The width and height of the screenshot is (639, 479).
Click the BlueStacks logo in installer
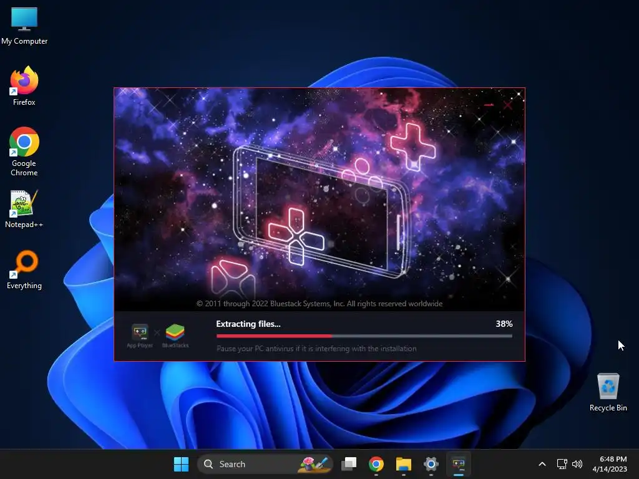point(175,336)
